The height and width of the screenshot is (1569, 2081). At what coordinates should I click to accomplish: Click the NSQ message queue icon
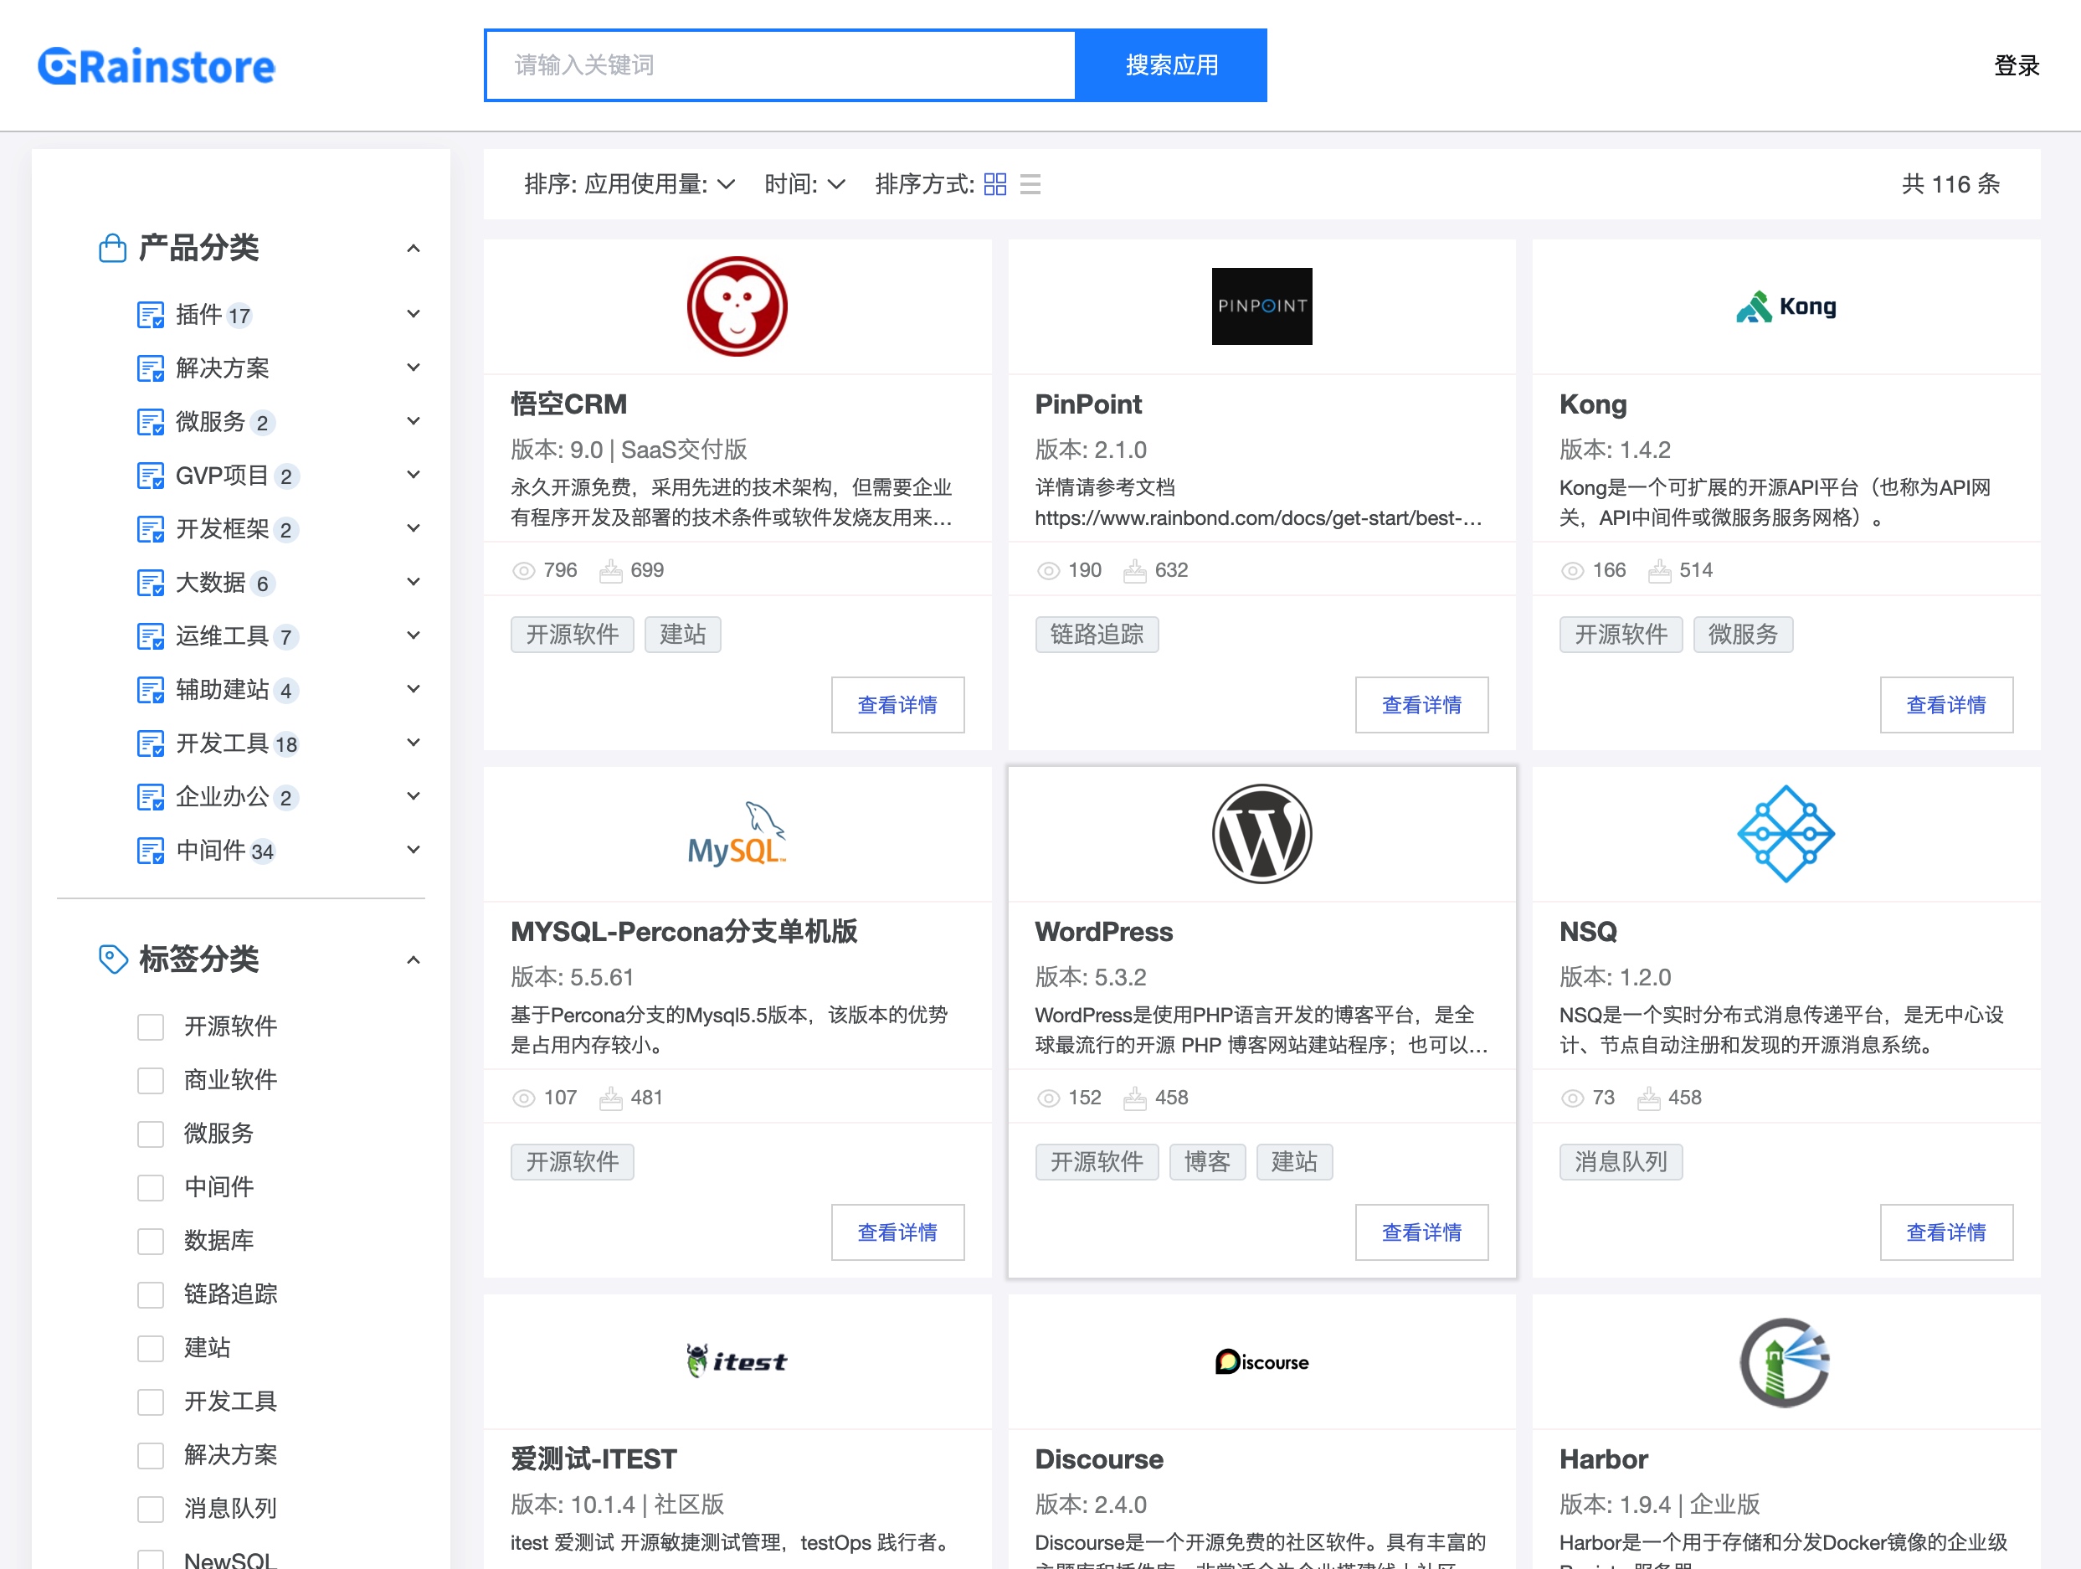1785,831
